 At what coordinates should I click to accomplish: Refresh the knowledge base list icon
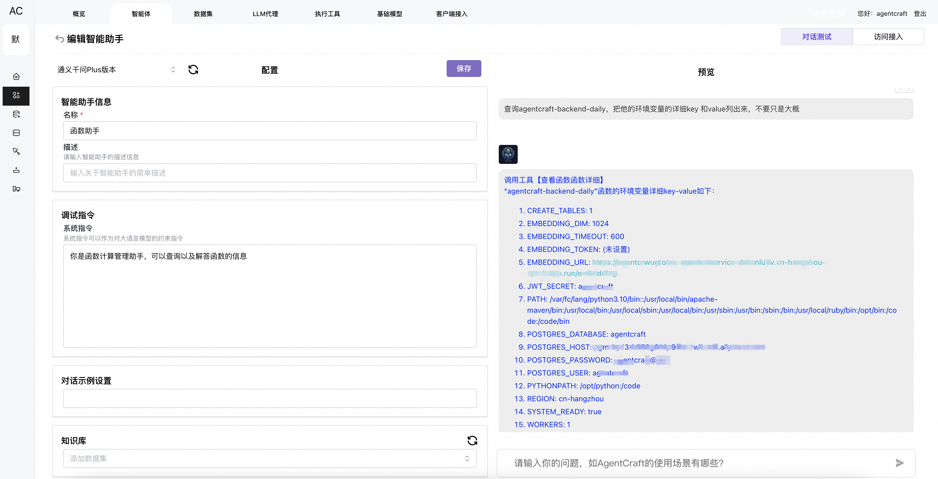tap(472, 440)
